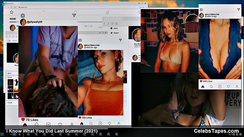Screen dimensions: 244x137
Task: Open the avatar beside 'posted 1d ago'
Action: click(x=202, y=15)
